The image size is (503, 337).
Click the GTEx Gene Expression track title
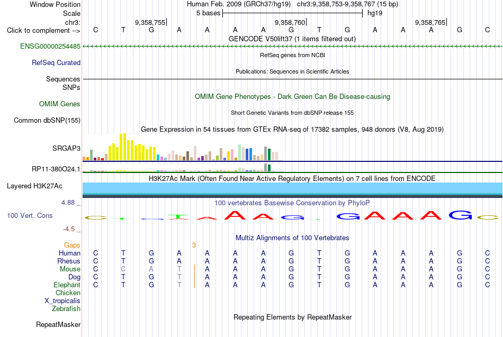click(x=292, y=129)
